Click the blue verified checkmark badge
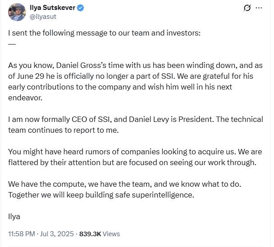274x247 pixels. [80, 8]
